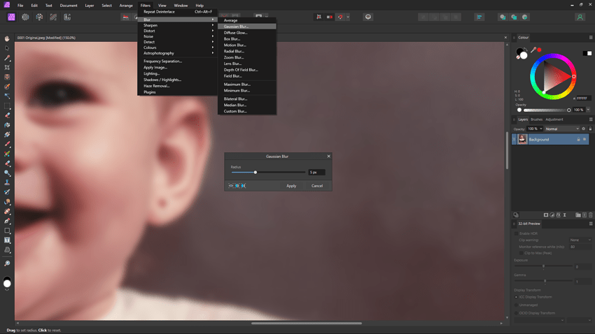Select the Hand (View) tool
The width and height of the screenshot is (595, 334).
click(7, 39)
